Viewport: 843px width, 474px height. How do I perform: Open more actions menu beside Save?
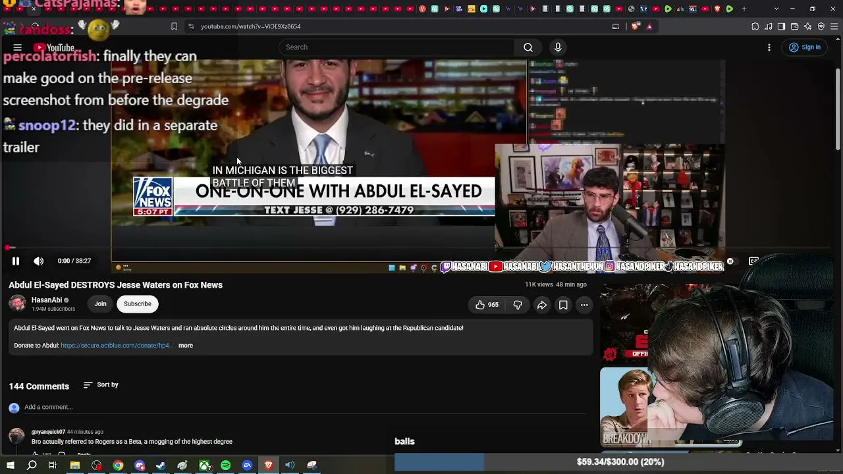coord(584,305)
